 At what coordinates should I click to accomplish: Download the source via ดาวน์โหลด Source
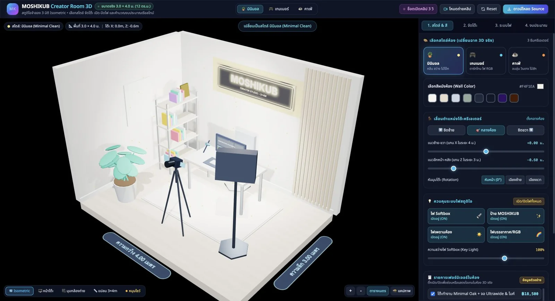tap(526, 9)
